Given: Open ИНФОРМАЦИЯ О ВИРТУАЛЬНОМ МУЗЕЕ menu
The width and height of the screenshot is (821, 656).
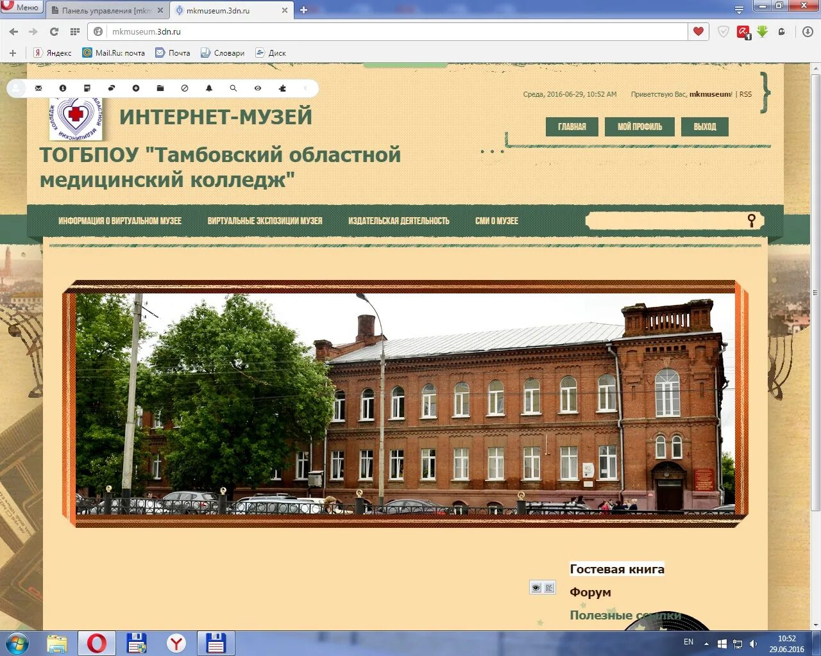Looking at the screenshot, I should 120,221.
